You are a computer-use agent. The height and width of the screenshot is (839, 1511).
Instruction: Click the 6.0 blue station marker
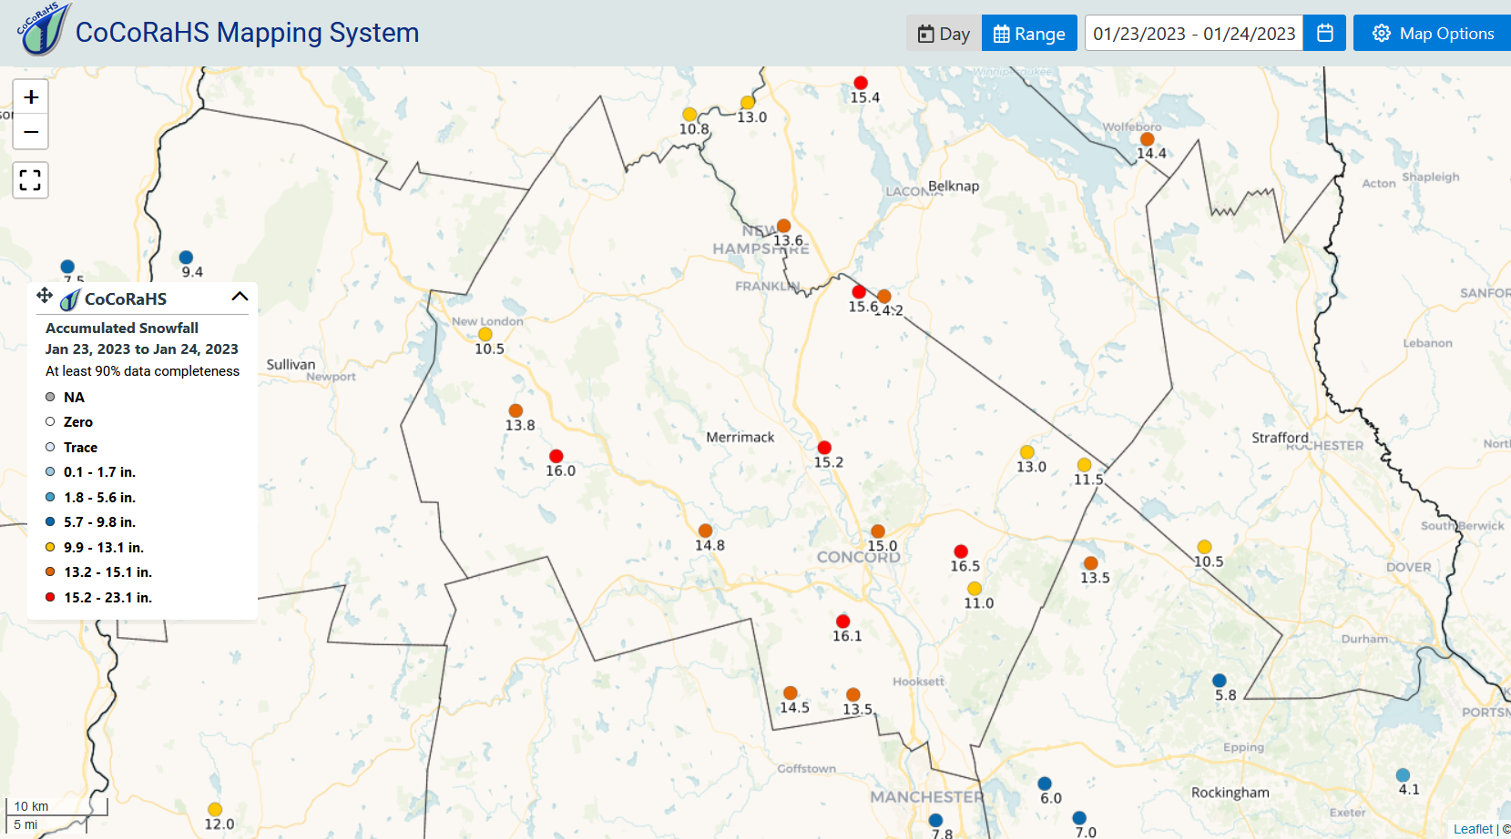(x=1045, y=783)
